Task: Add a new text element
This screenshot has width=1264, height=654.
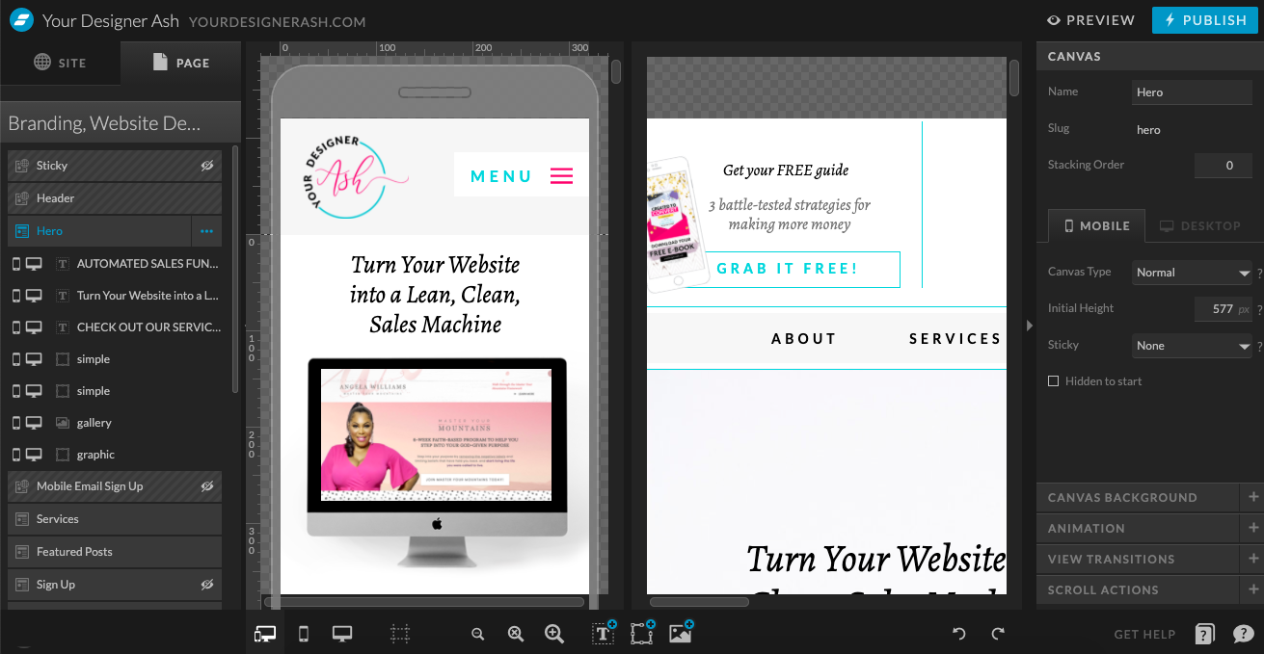Action: pyautogui.click(x=604, y=632)
